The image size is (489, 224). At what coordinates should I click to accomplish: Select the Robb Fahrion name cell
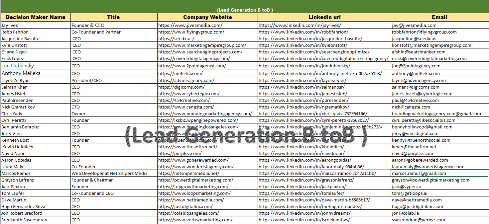pos(36,32)
